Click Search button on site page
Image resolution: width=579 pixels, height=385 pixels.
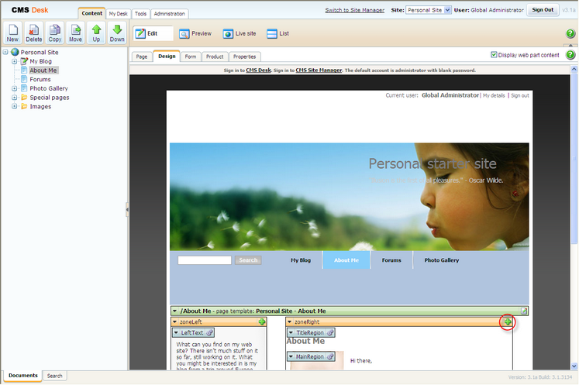[x=248, y=260]
